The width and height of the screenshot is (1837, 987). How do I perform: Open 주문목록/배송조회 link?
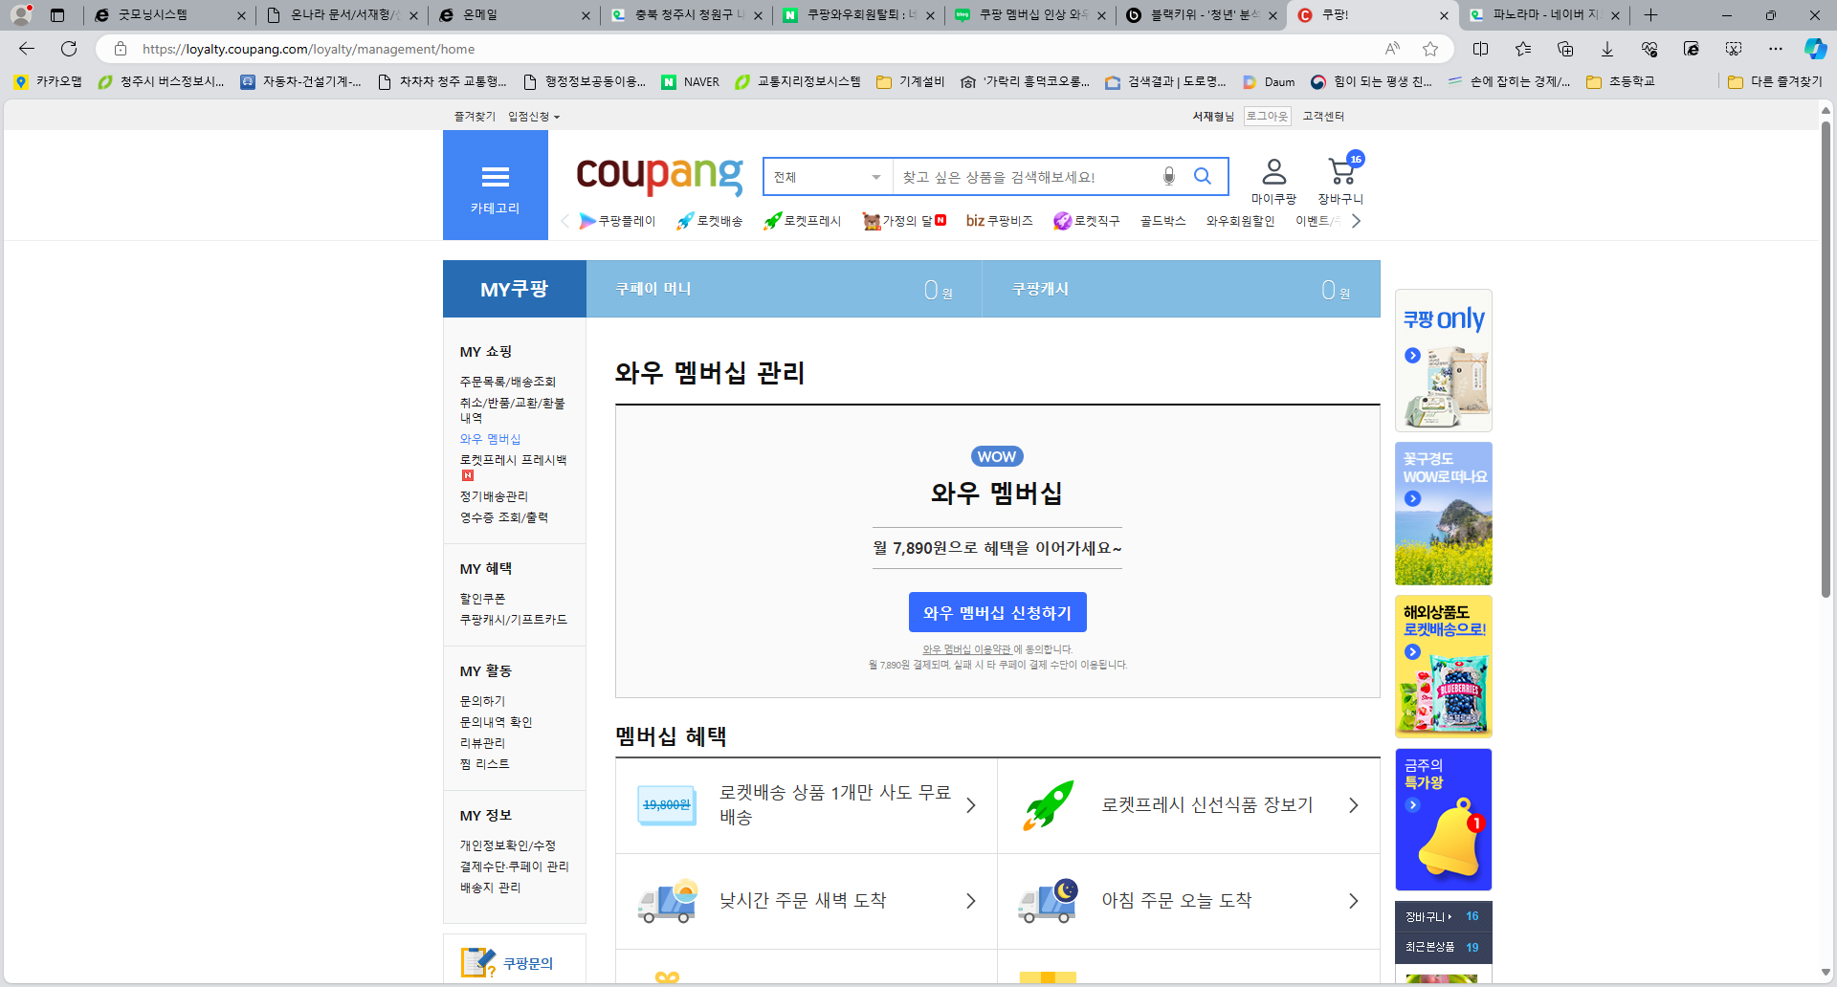coord(507,382)
